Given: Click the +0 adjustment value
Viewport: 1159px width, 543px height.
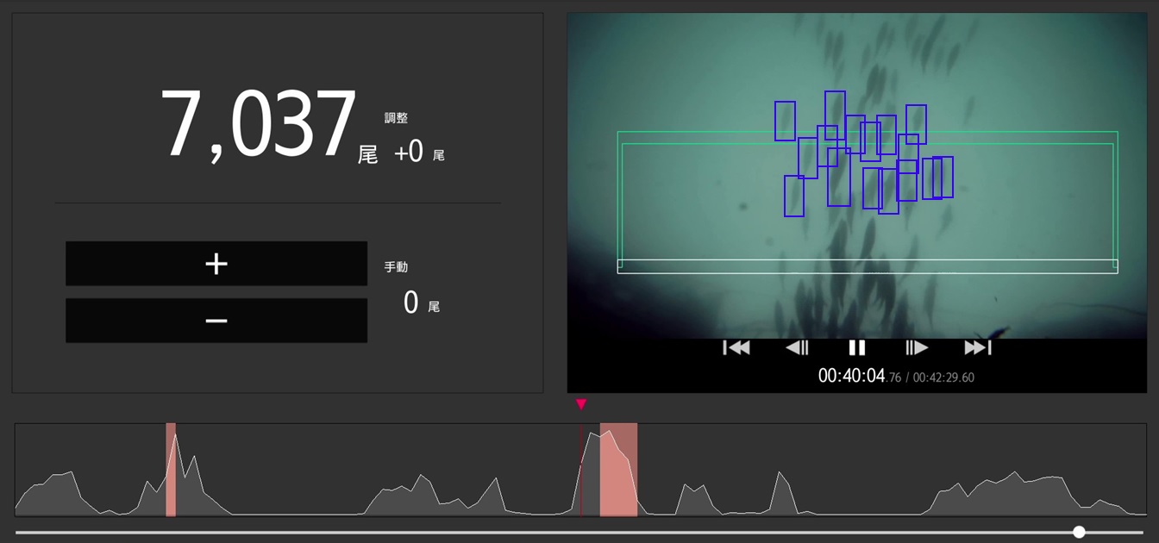Looking at the screenshot, I should [x=409, y=153].
